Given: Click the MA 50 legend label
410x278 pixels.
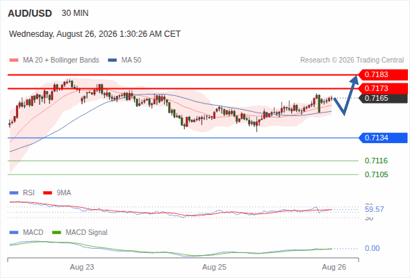Looking at the screenshot, I should (131, 60).
